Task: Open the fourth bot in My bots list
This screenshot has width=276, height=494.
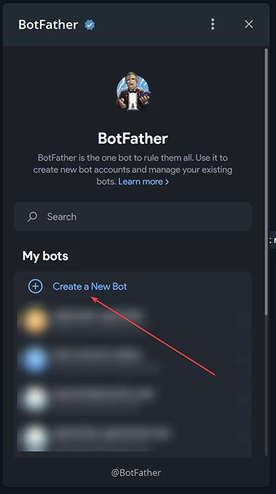Action: click(x=132, y=437)
